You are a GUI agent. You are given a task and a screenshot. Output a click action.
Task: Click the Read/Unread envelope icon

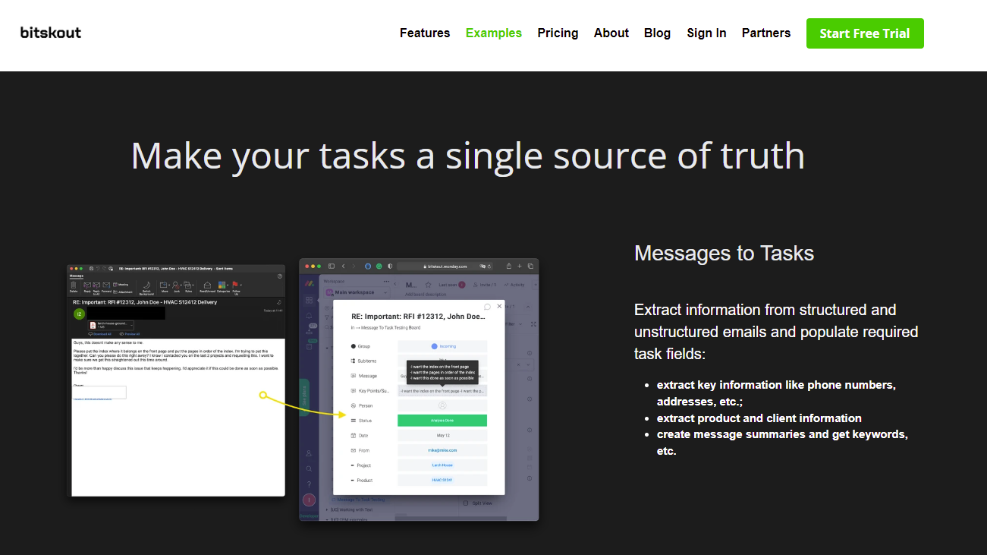pos(207,285)
